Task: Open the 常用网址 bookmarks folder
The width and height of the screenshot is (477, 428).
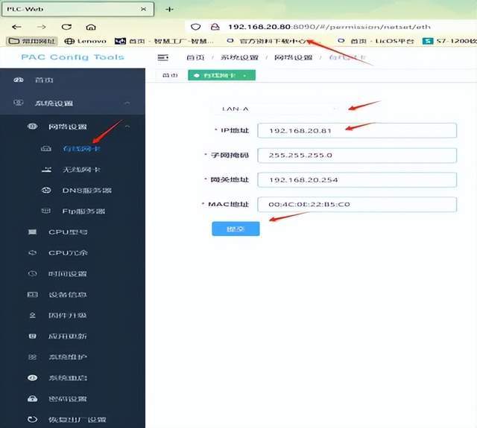Action: tap(31, 41)
